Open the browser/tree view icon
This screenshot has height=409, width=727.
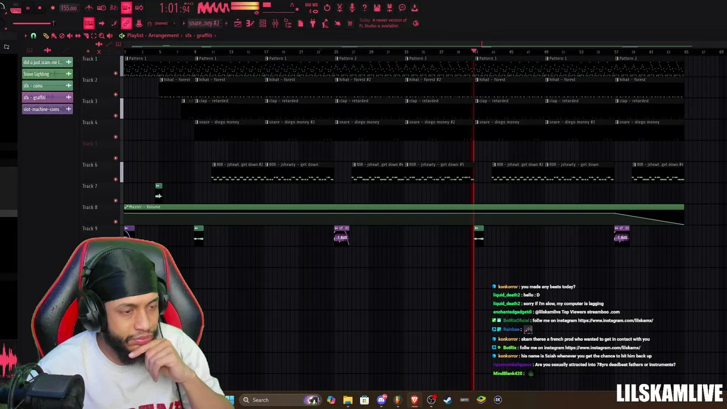tap(288, 23)
